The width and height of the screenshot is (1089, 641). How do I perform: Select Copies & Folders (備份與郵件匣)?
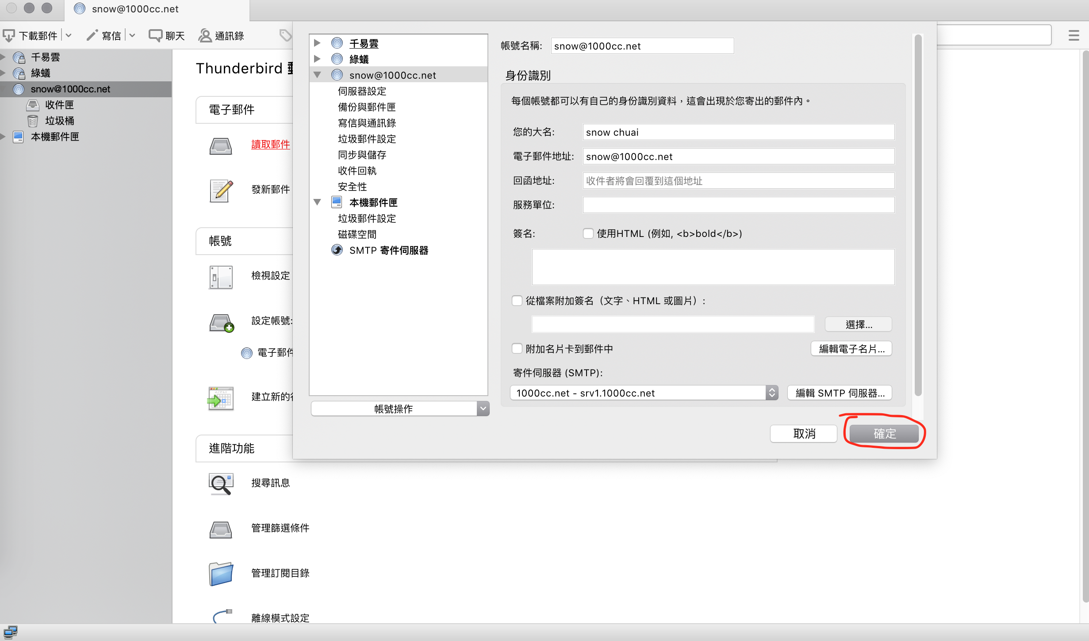367,107
